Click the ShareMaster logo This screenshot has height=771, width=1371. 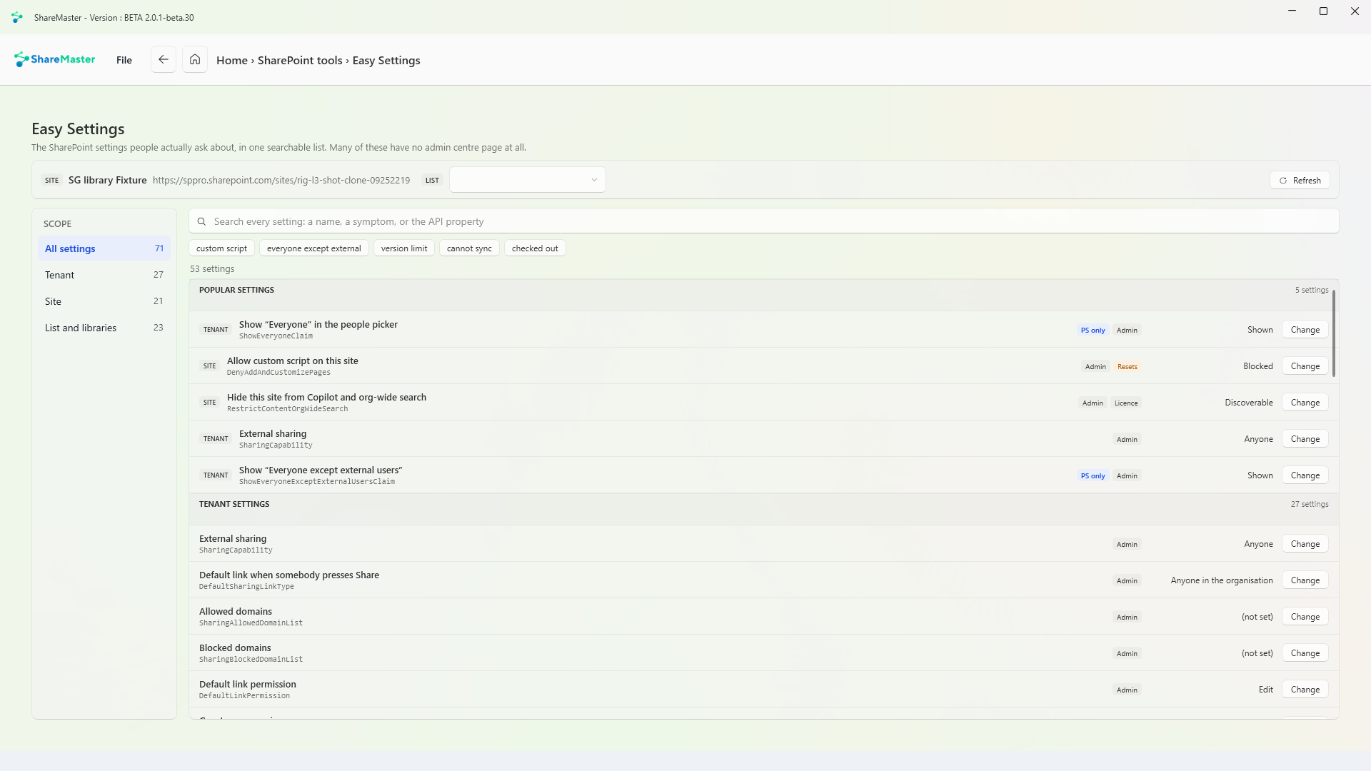point(55,59)
